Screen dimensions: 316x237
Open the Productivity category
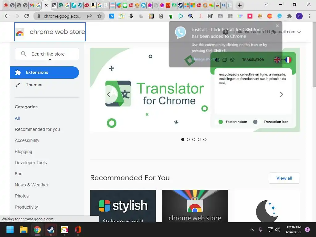coord(27,207)
